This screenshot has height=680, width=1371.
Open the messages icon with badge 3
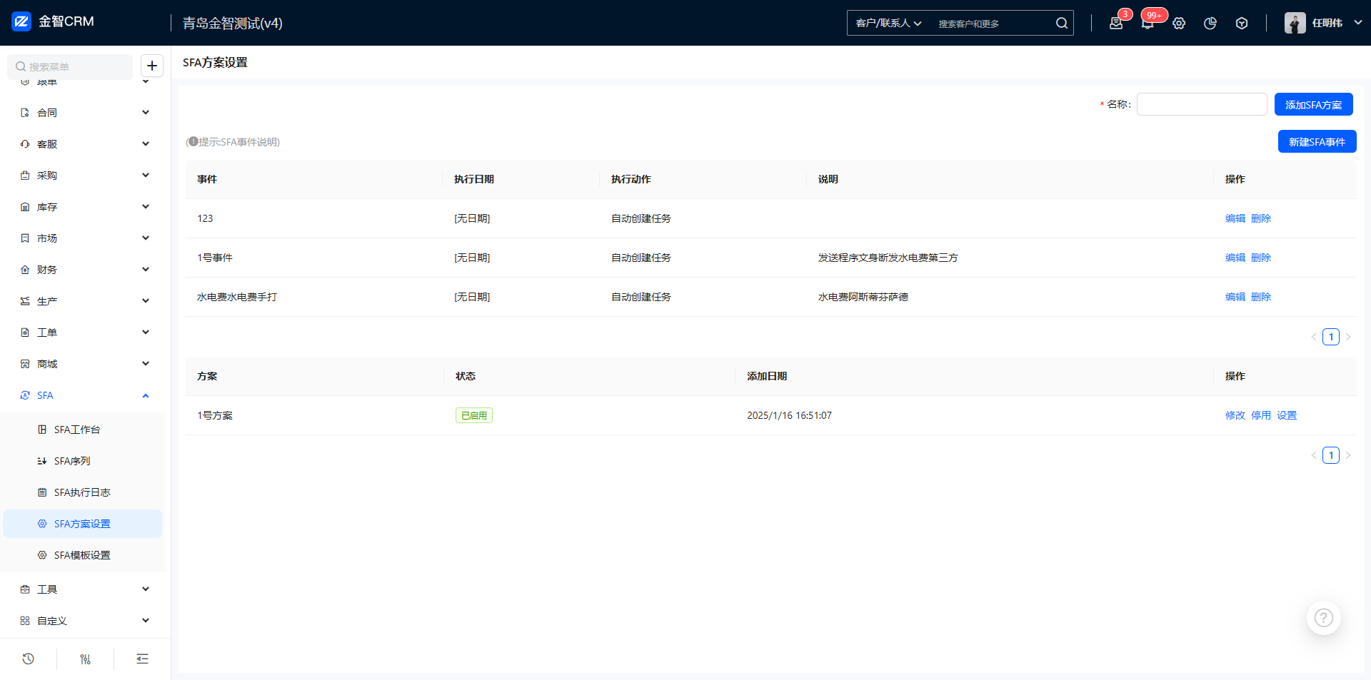1116,23
